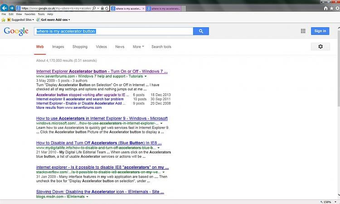
Task: Click the Add to Favorites bar star icon
Action: point(4,20)
